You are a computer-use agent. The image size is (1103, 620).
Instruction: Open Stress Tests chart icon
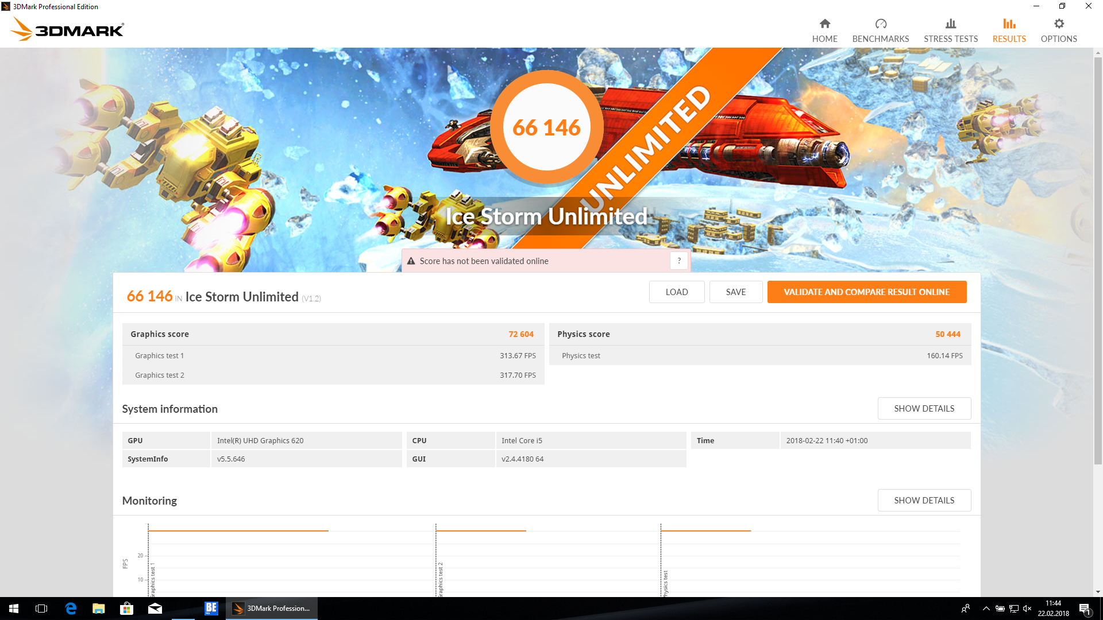click(950, 24)
